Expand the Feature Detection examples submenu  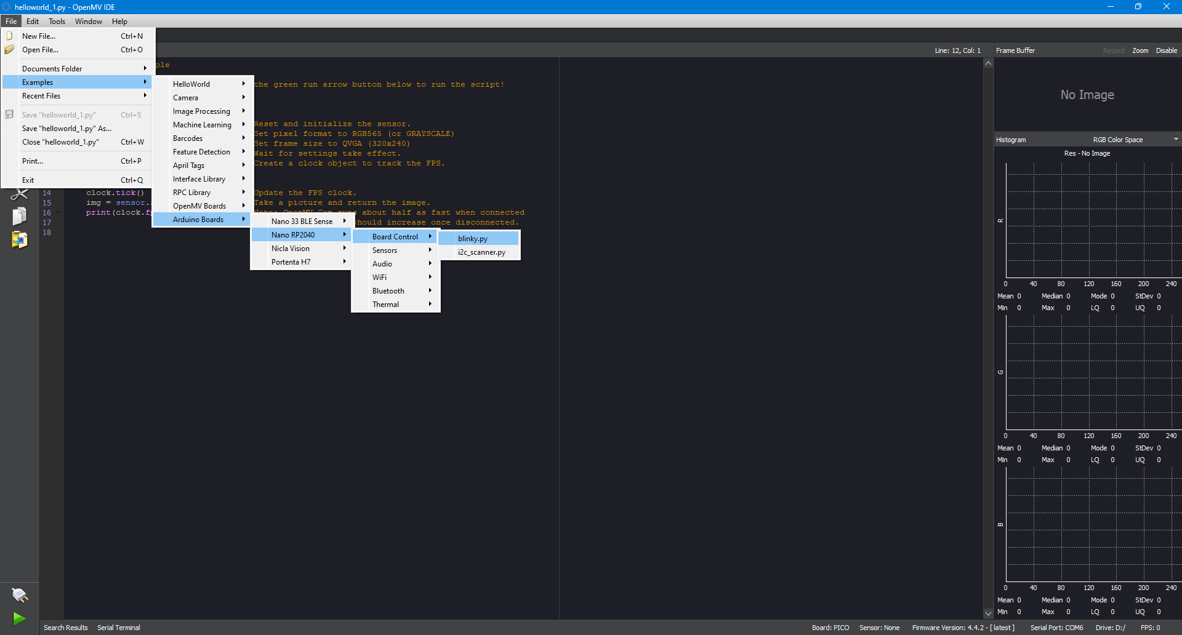(202, 152)
